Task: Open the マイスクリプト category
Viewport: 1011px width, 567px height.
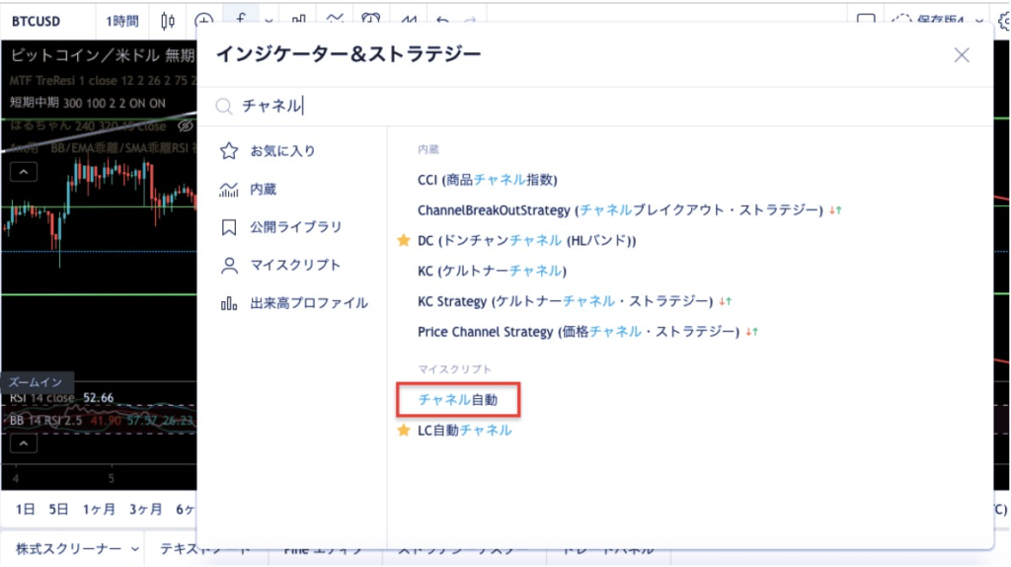Action: point(279,265)
